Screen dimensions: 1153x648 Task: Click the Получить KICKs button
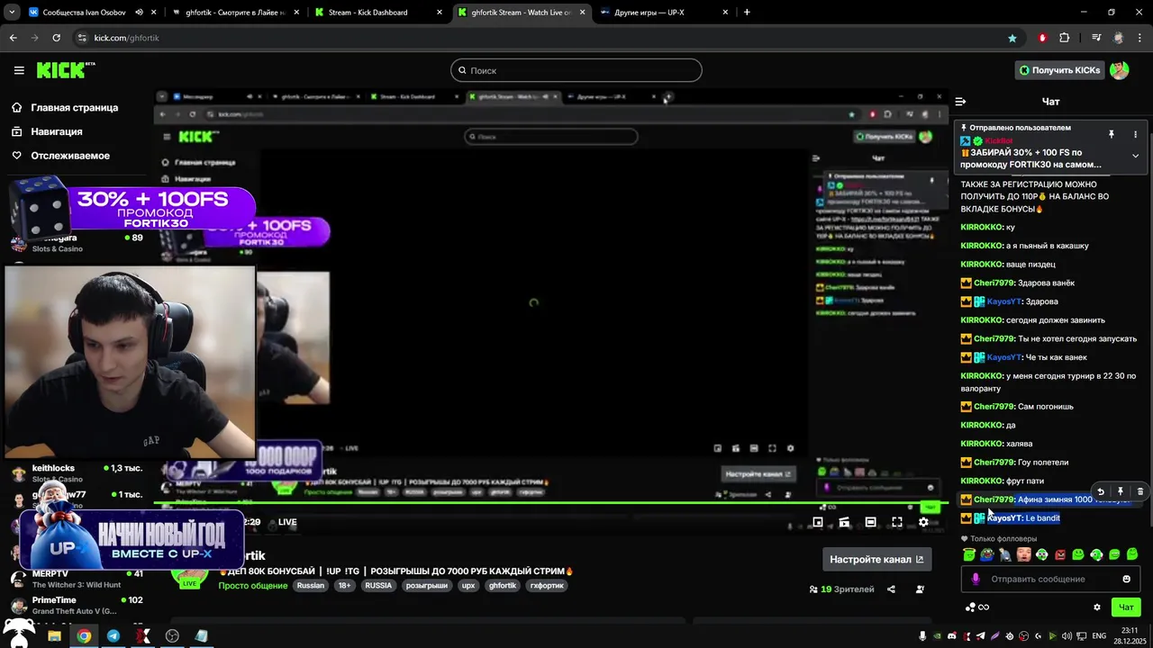(1059, 70)
